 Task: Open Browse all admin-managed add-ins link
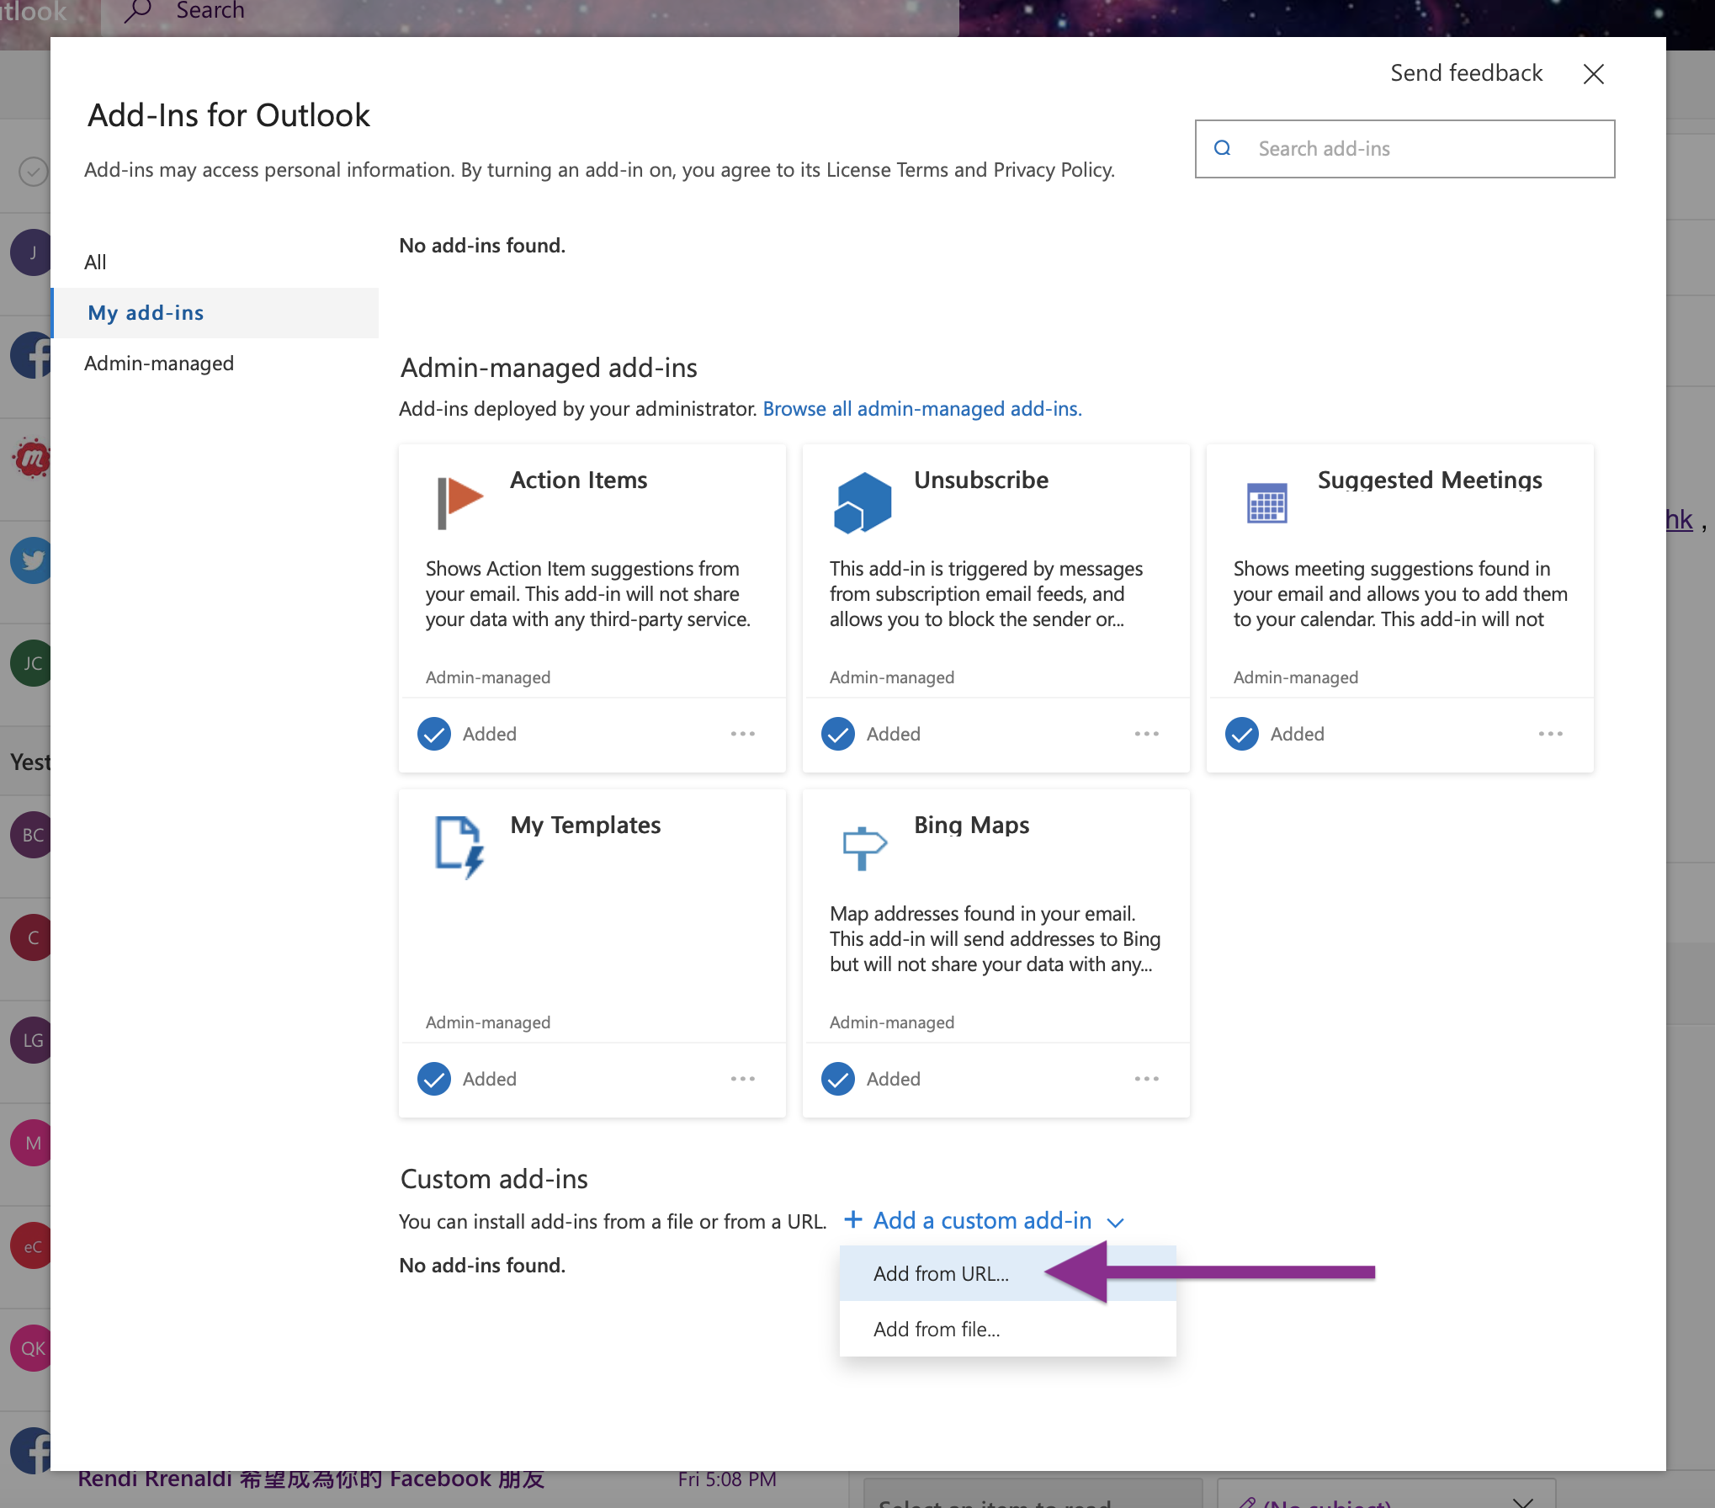[922, 408]
